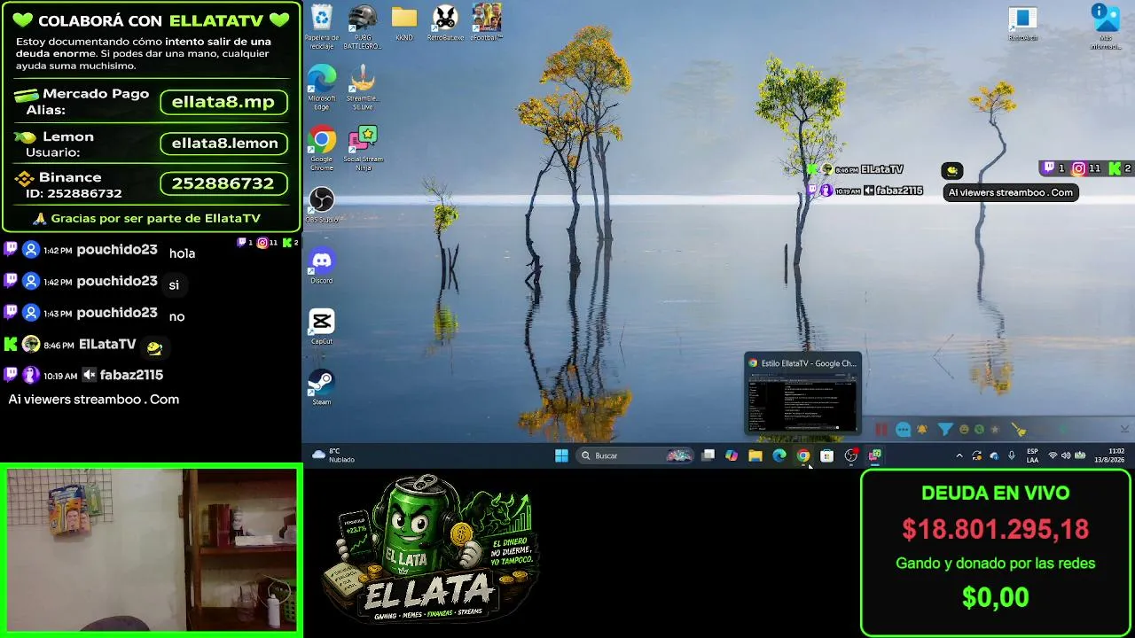Image resolution: width=1135 pixels, height=638 pixels.
Task: Select the RetroArch desktop shortcut
Action: click(x=1022, y=24)
